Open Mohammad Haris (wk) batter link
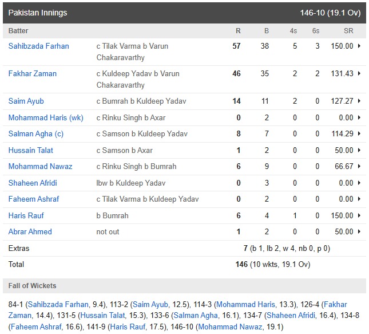The height and width of the screenshot is (334, 369). pos(45,118)
